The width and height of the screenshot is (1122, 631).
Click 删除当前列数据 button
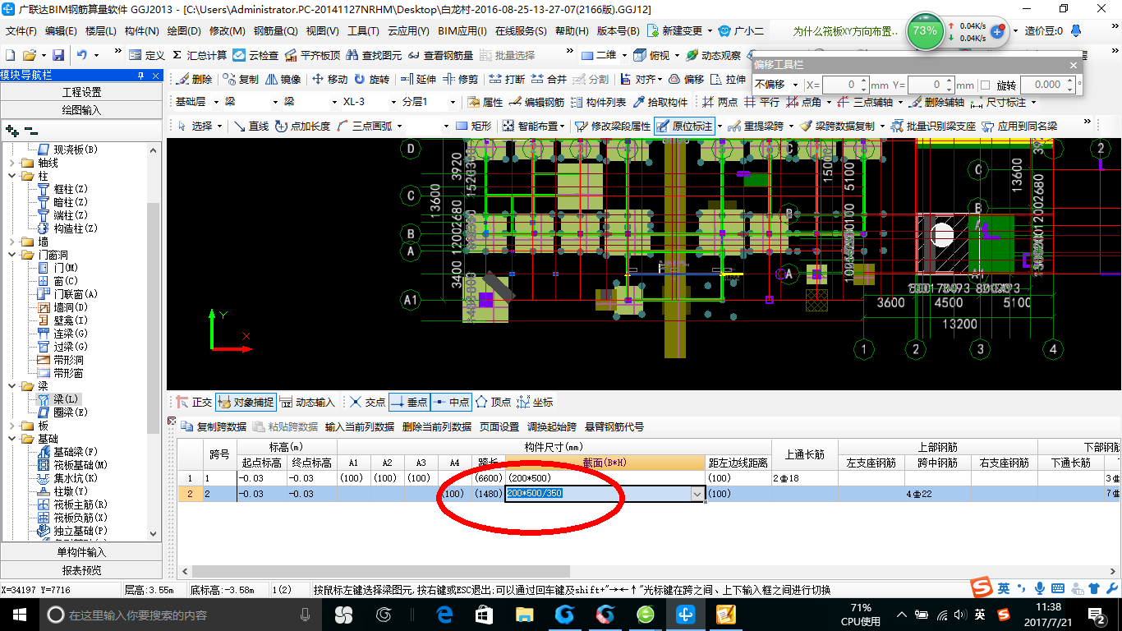pos(437,427)
